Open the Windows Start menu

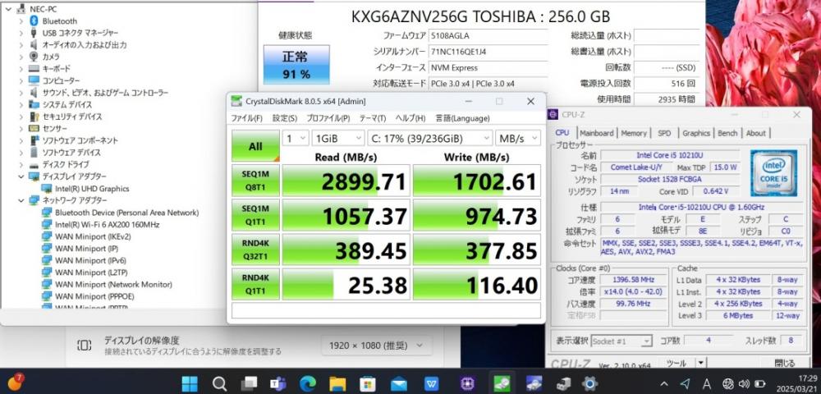190,383
